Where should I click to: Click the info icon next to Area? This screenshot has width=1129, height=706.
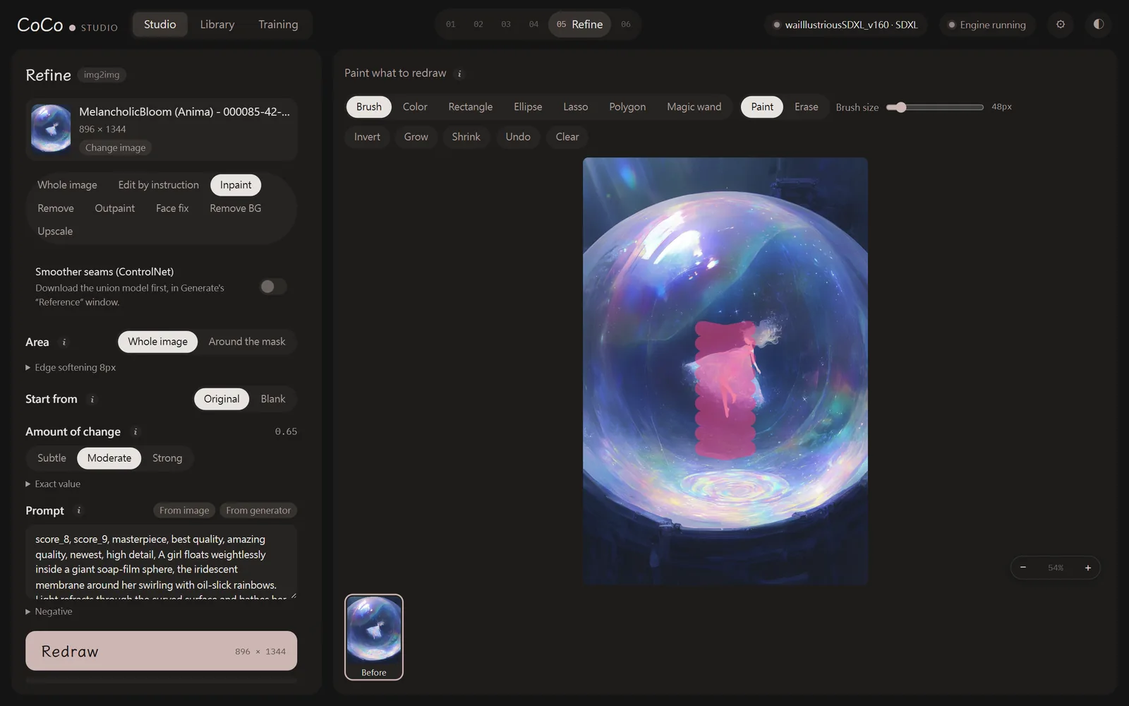64,342
